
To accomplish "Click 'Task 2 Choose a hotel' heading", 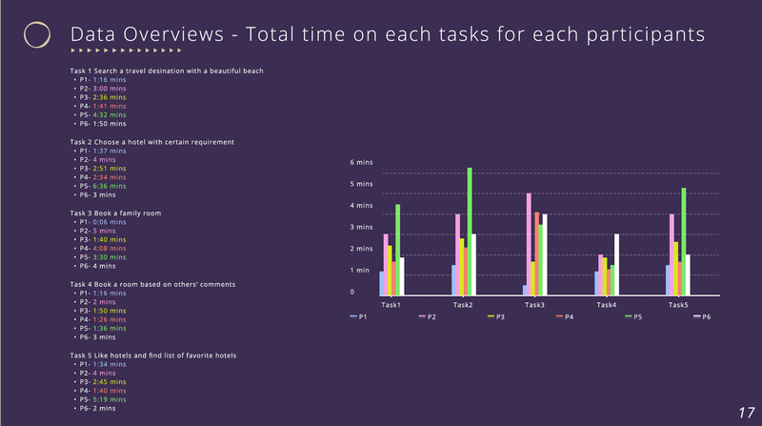I will click(x=152, y=142).
